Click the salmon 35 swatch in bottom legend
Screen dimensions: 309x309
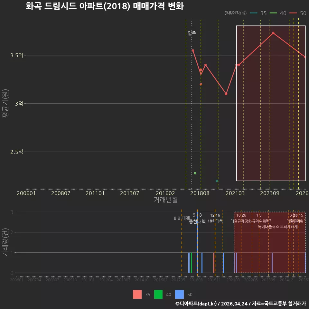pos(137,295)
